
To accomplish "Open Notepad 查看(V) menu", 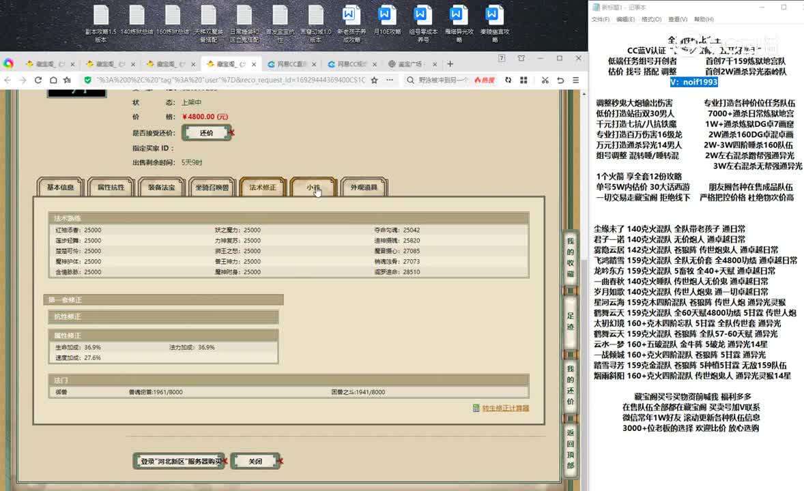I will pos(677,19).
